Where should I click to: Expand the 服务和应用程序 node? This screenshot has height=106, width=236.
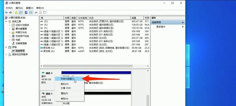pyautogui.click(x=6, y=55)
